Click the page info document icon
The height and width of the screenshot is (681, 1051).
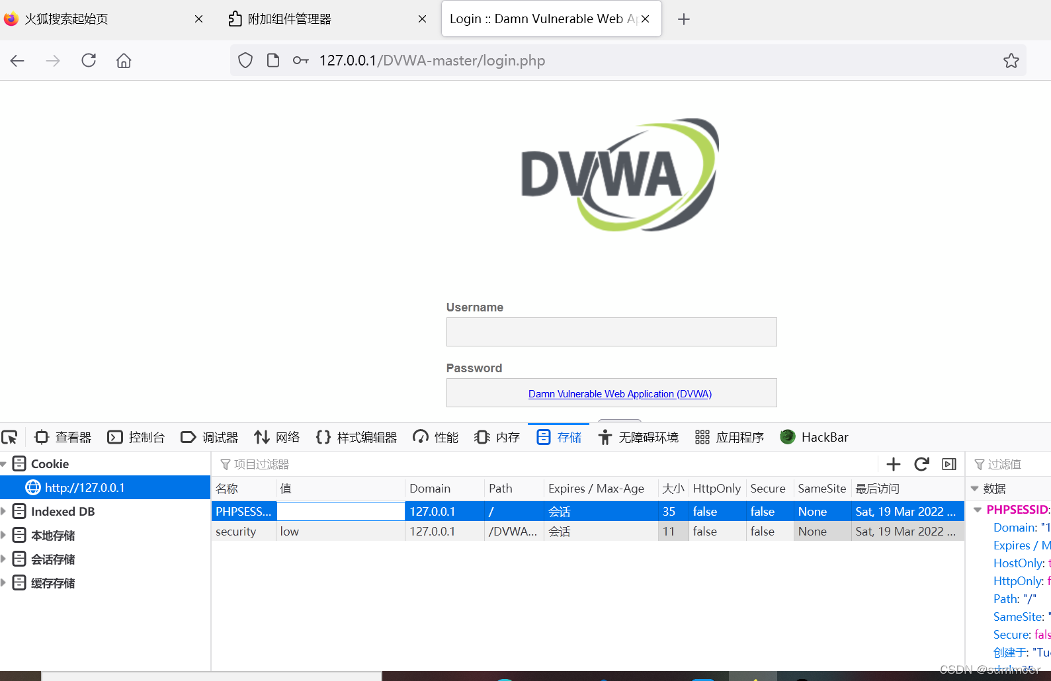[x=273, y=61]
